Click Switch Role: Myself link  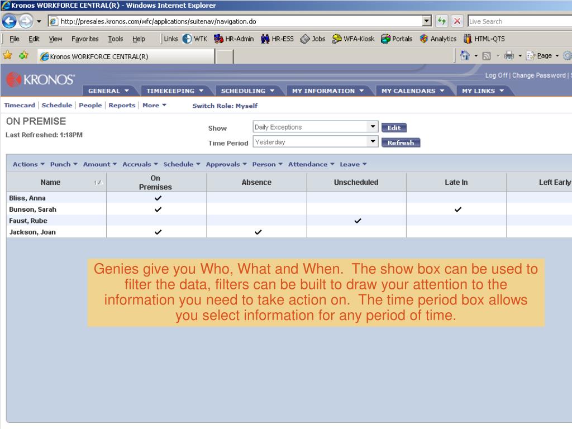225,106
